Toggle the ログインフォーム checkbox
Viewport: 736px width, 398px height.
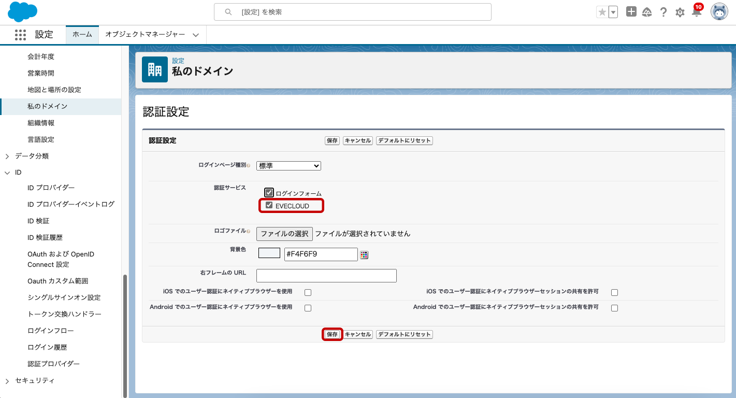pyautogui.click(x=269, y=193)
